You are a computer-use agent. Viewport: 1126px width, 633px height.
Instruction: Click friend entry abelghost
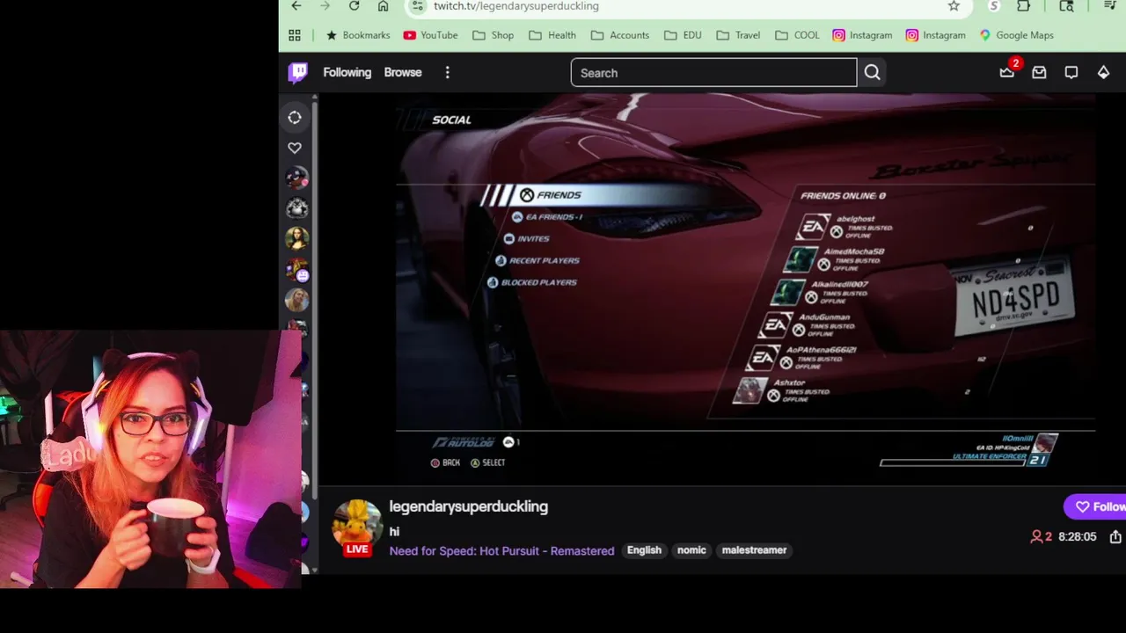pyautogui.click(x=846, y=227)
